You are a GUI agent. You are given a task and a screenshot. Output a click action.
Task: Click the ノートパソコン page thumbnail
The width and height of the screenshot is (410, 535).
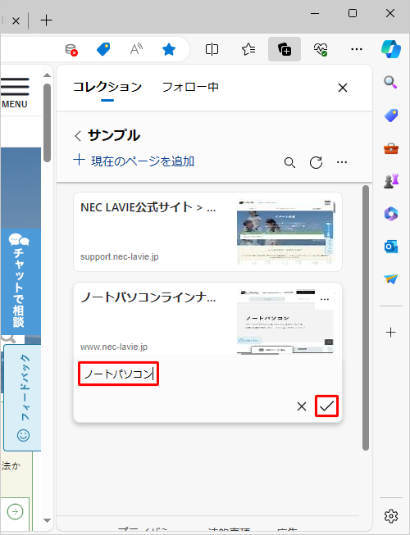(285, 322)
